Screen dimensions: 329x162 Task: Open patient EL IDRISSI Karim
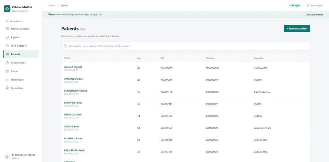click(73, 139)
